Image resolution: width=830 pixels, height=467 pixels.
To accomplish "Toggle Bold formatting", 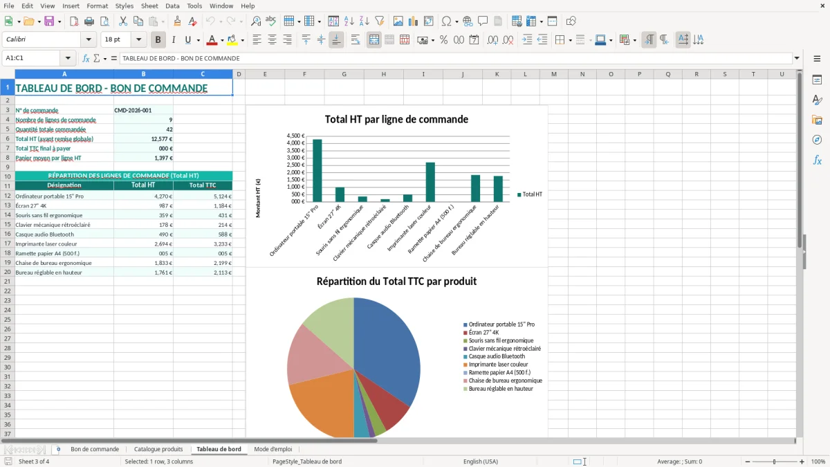I will point(158,40).
